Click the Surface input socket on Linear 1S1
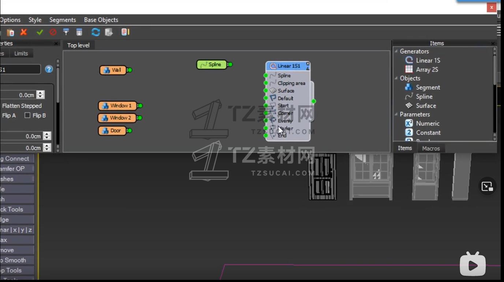Viewport: 504px width, 282px height. point(266,91)
